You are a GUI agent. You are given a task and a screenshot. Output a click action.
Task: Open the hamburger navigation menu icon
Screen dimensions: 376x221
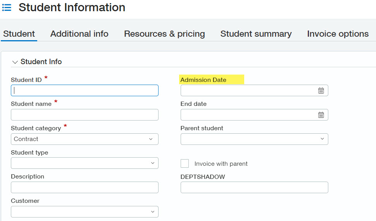tap(7, 7)
